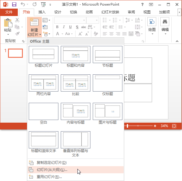Click the Copy icon
182x181 pixels.
pyautogui.click(x=17, y=27)
